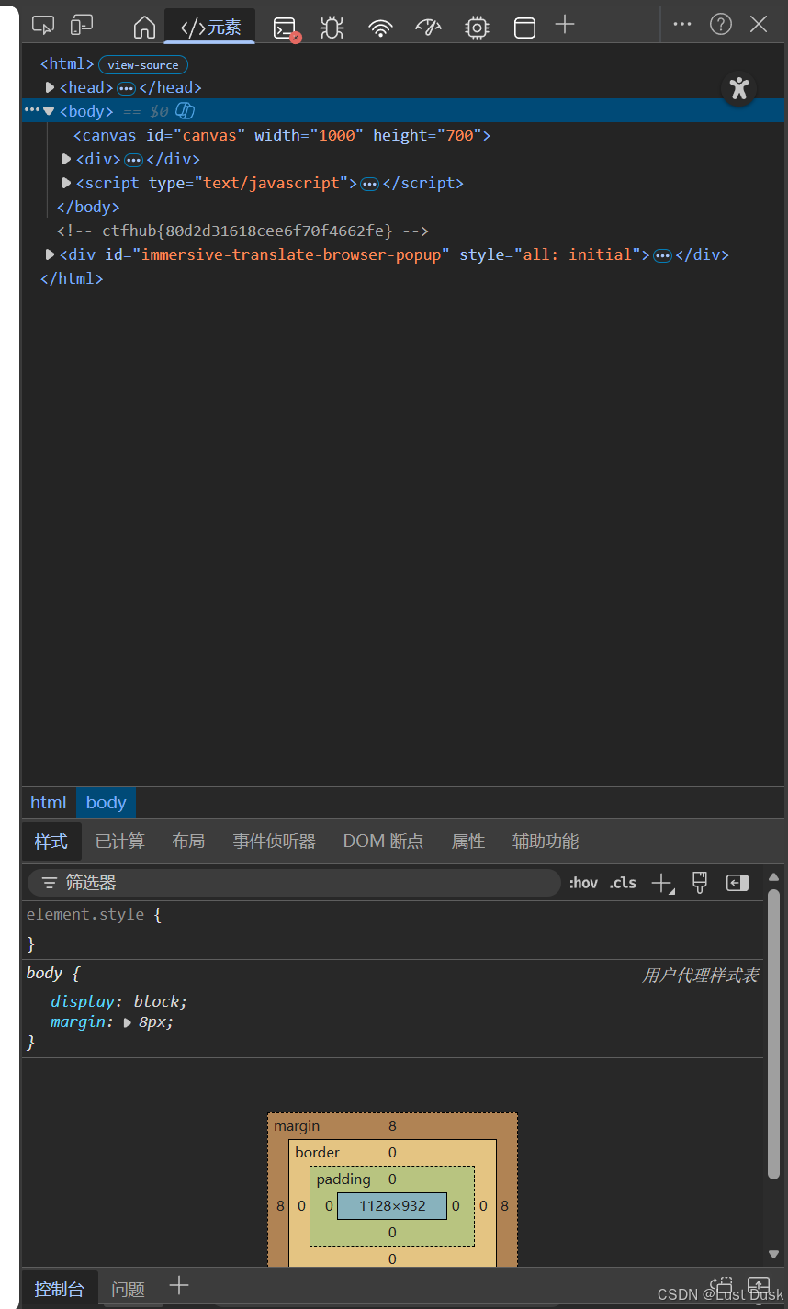
Task: Activate the inspect element picker tool
Action: (43, 25)
